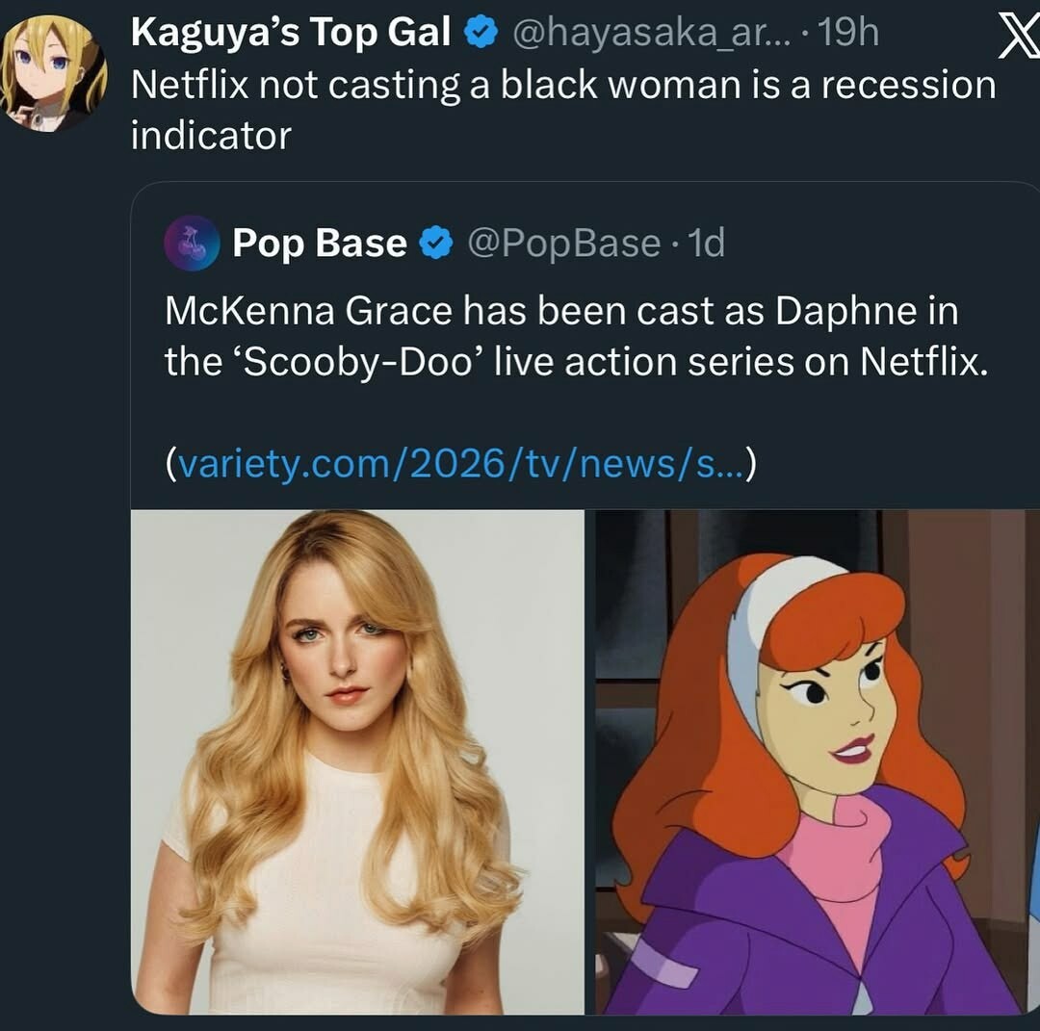Expand the left photo in the quoted post
Screen dimensions: 1040x1031
(357, 760)
